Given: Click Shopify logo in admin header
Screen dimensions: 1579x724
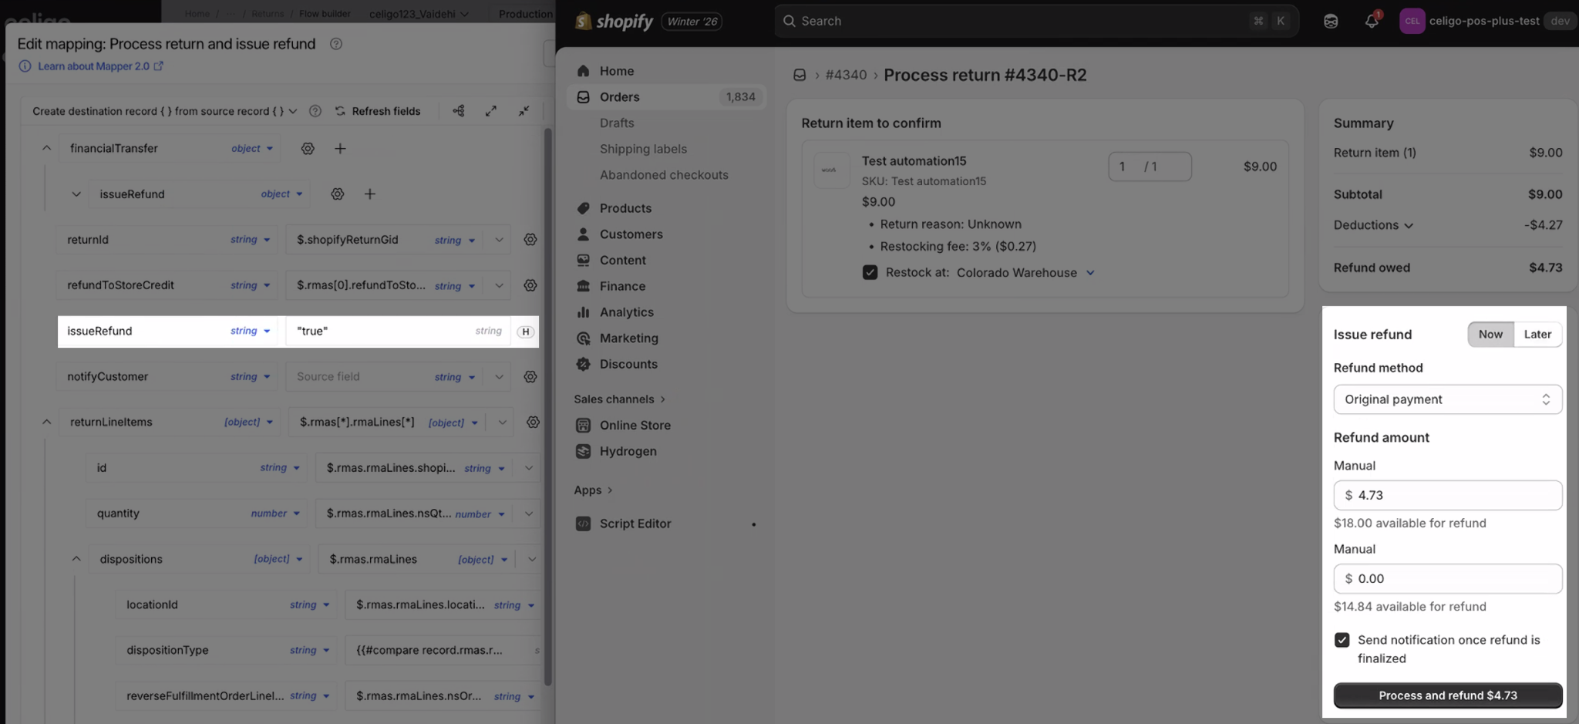Looking at the screenshot, I should click(x=614, y=22).
